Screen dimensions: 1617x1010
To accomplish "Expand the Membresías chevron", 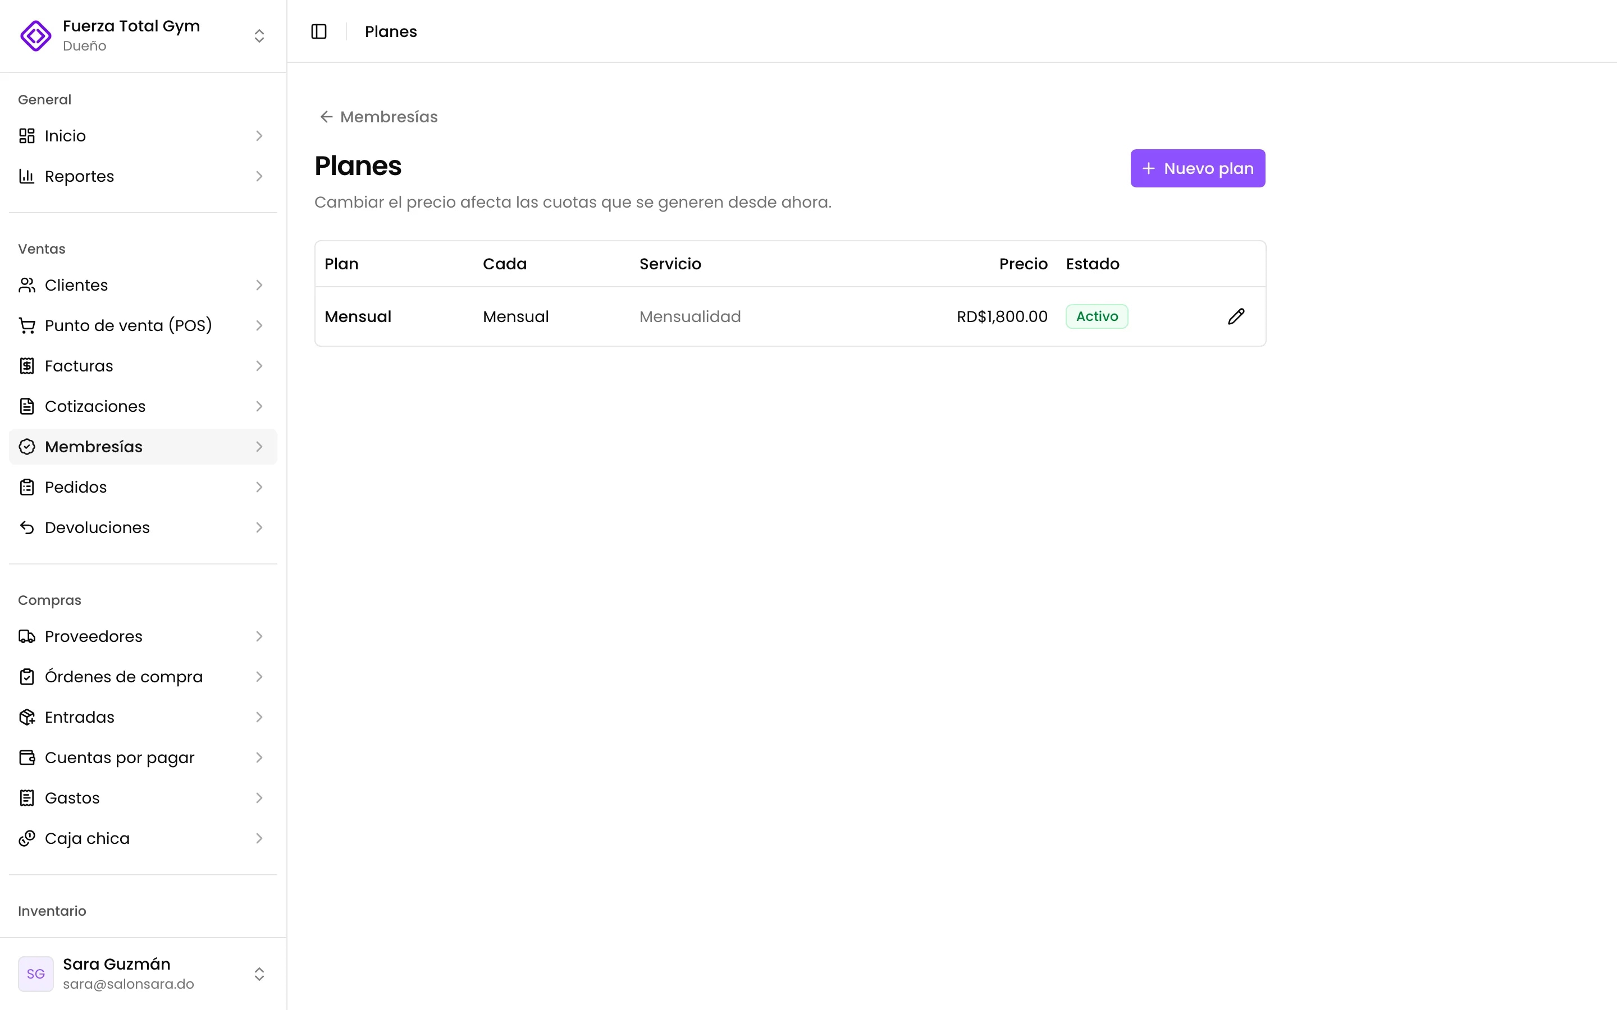I will click(259, 447).
